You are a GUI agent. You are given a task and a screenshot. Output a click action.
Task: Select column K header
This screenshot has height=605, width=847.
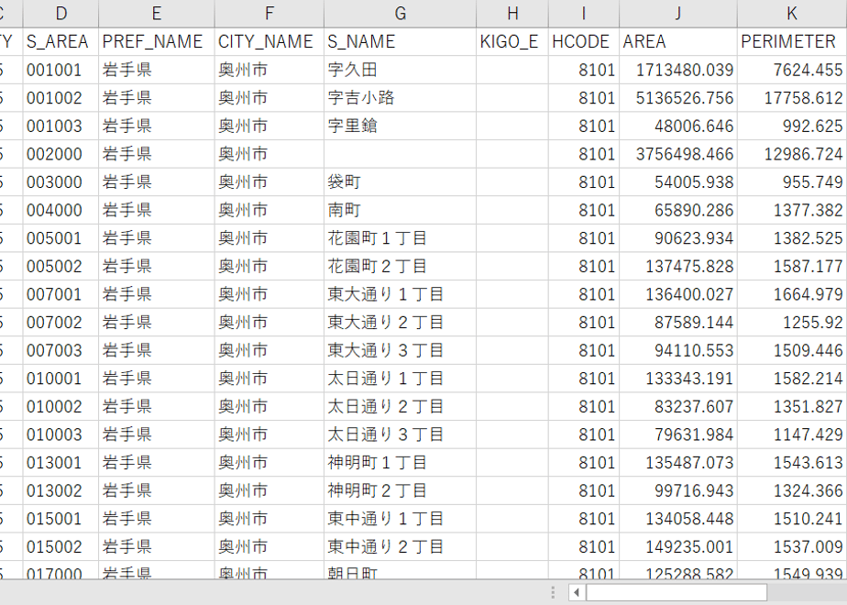pos(792,14)
